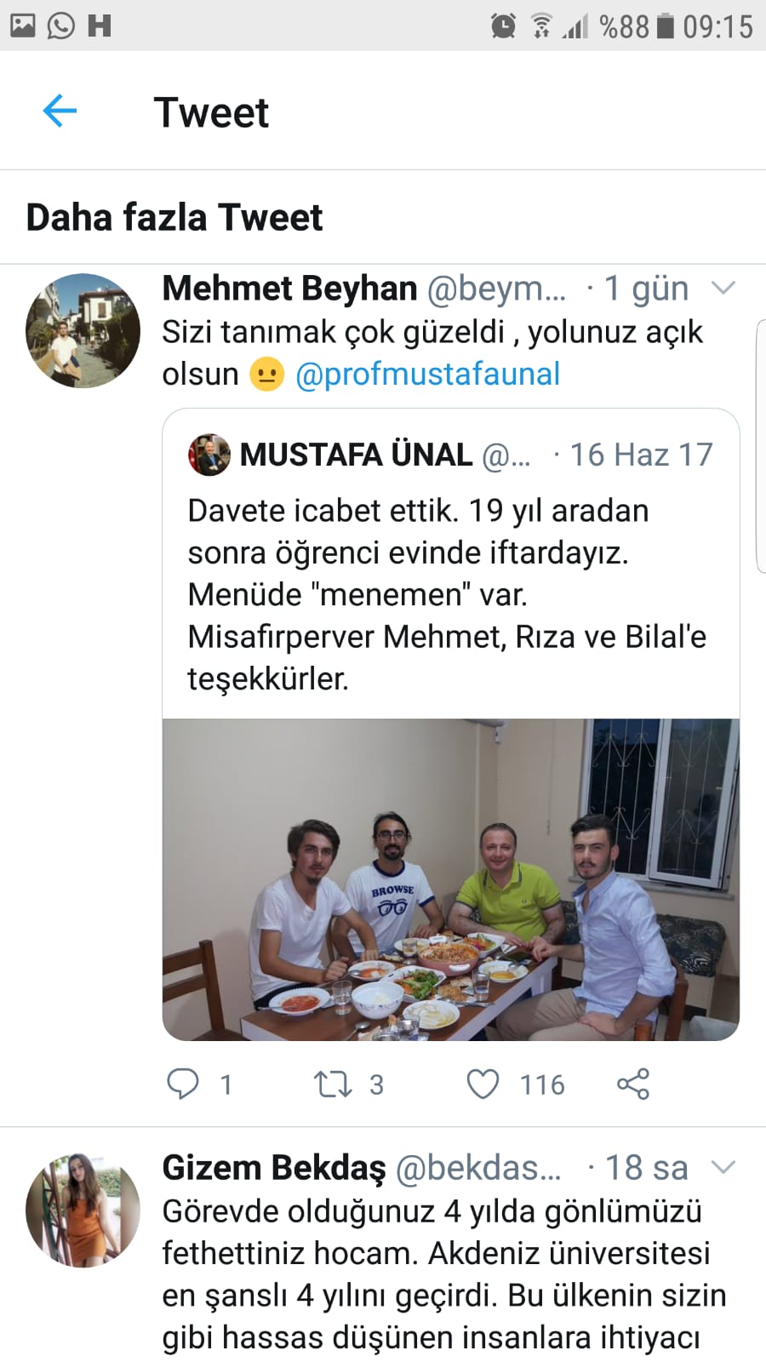
Task: Open Mehmet Beyhan's profile name
Action: [289, 289]
